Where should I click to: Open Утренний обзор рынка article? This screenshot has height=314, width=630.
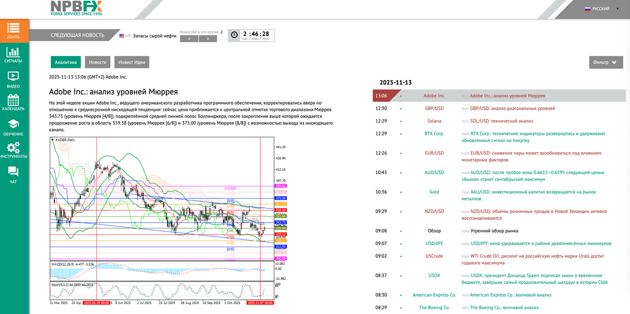(494, 231)
